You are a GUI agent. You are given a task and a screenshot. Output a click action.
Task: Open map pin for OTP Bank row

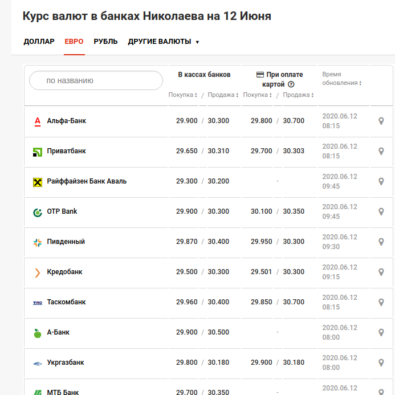click(x=381, y=211)
